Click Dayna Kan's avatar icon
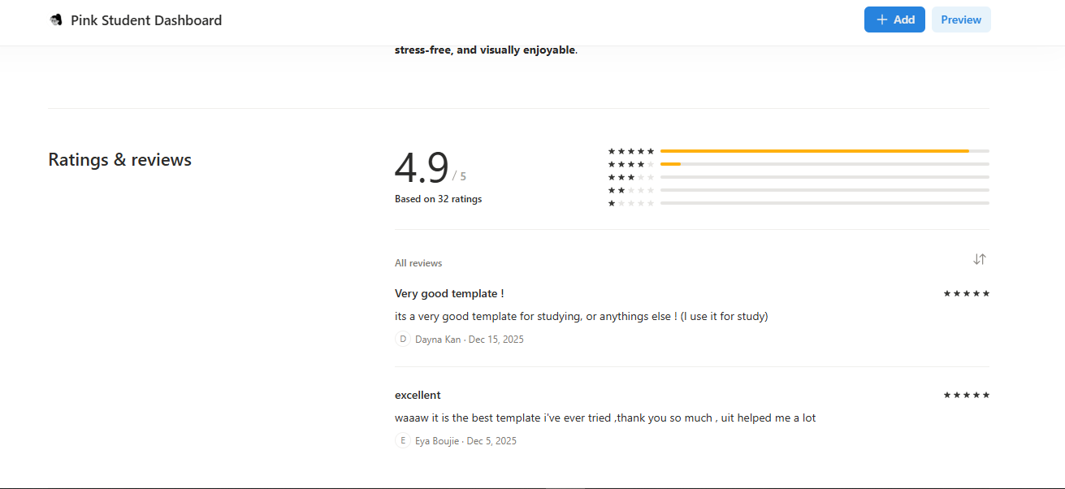1065x489 pixels. click(x=402, y=340)
